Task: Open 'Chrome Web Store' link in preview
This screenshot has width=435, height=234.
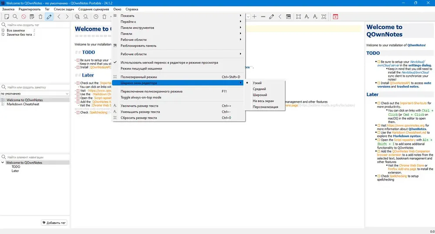Action: (412, 166)
